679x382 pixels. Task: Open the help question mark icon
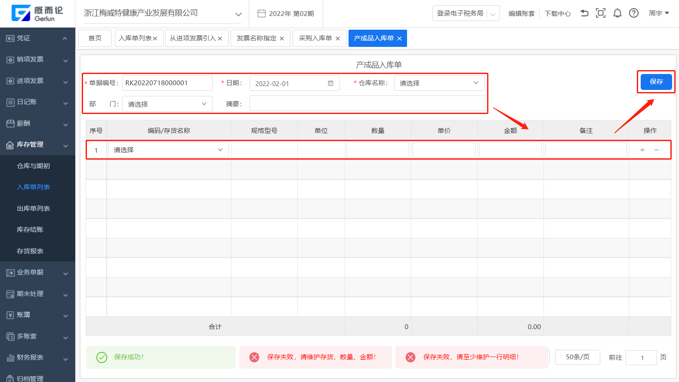pos(634,13)
